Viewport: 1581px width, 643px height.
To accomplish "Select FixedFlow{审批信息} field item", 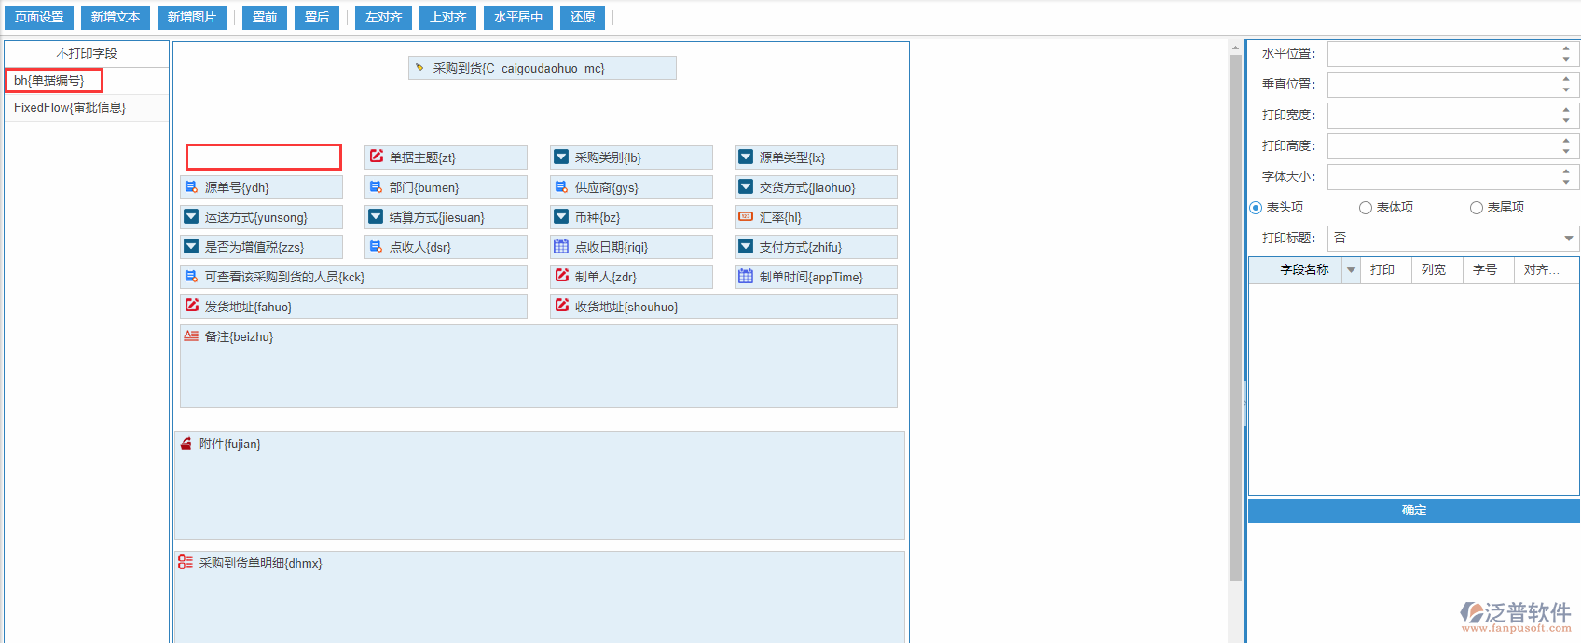I will (x=86, y=108).
